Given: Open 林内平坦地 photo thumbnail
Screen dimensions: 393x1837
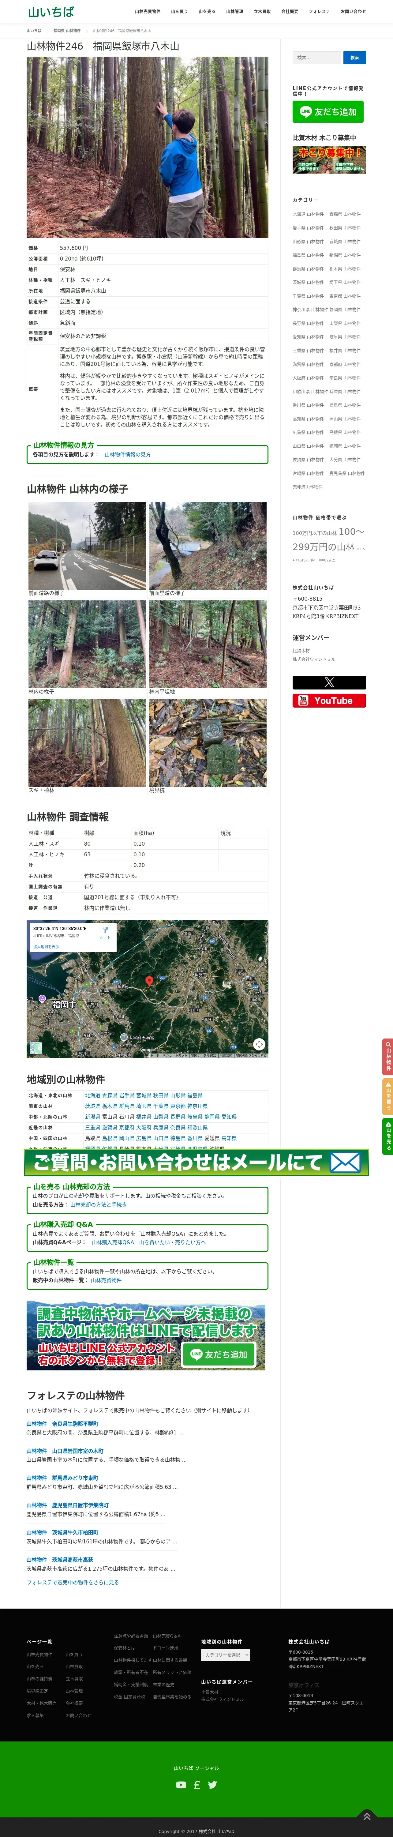Looking at the screenshot, I should [208, 644].
